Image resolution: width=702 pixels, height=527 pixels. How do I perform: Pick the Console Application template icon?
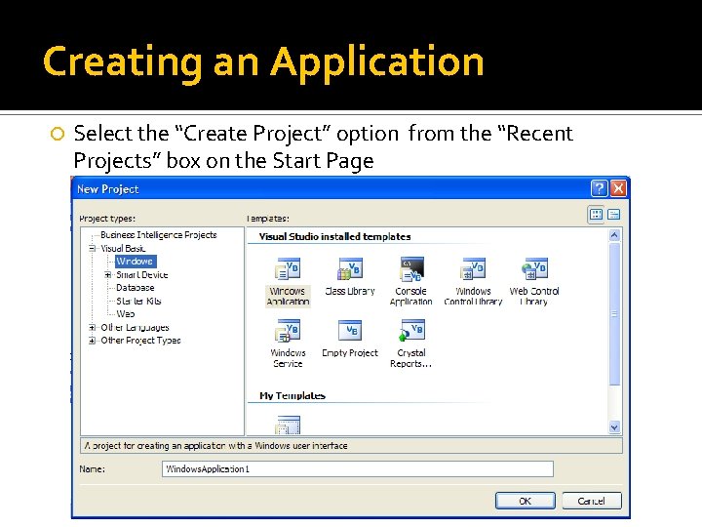click(x=411, y=269)
